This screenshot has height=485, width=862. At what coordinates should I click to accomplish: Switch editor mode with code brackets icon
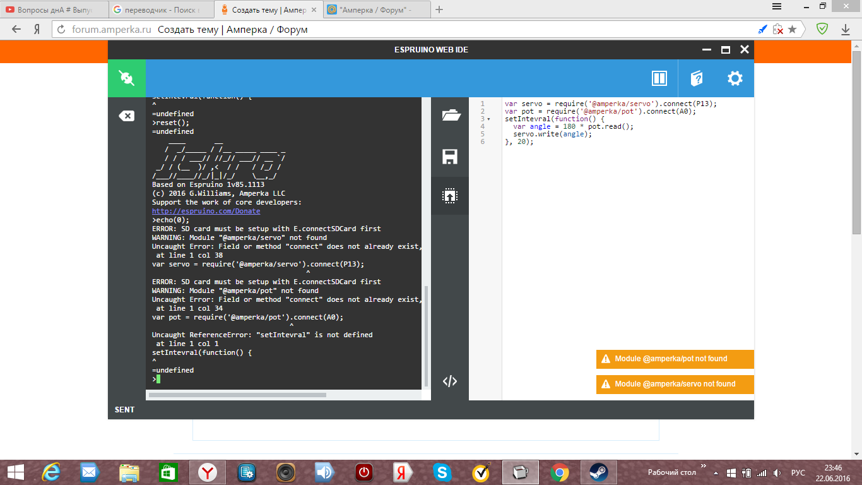(x=450, y=381)
